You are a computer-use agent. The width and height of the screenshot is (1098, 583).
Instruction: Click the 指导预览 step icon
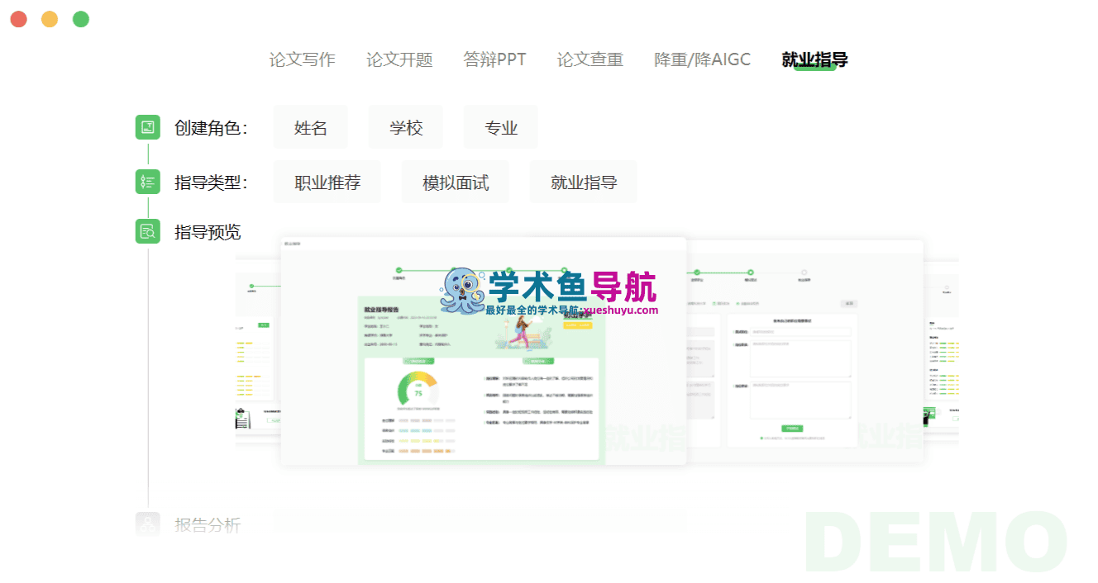pos(147,231)
